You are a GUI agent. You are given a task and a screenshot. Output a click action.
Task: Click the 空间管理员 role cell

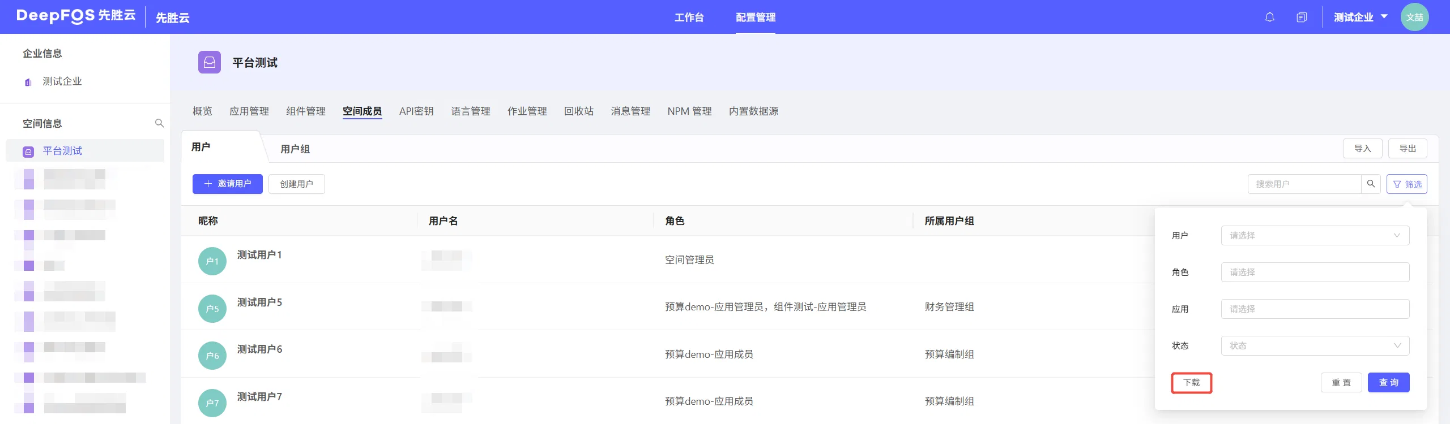tap(689, 260)
